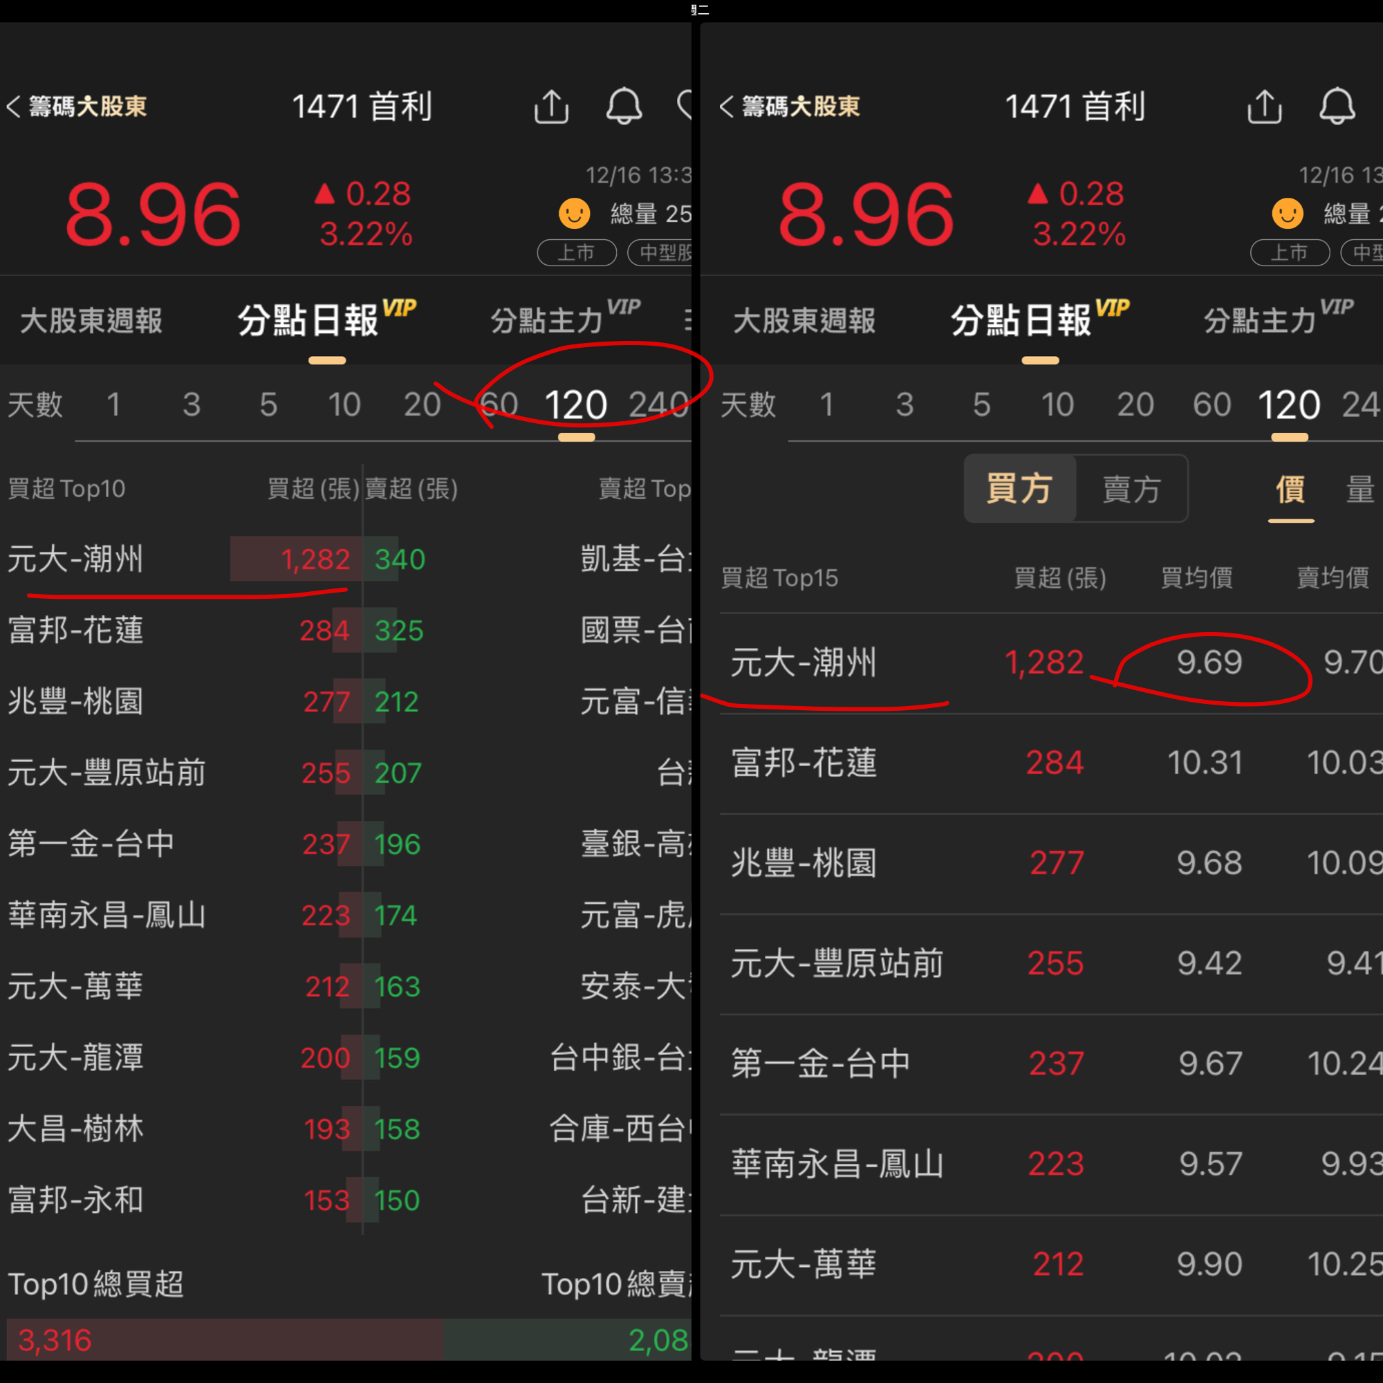This screenshot has width=1383, height=1383.
Task: Select the 買方 buyer toggle
Action: (1019, 489)
